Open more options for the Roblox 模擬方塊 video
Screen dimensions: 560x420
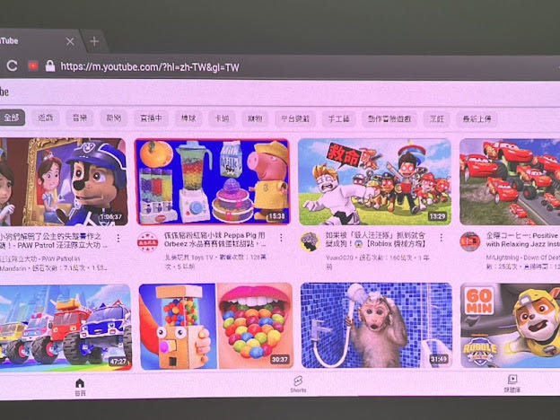(x=442, y=238)
